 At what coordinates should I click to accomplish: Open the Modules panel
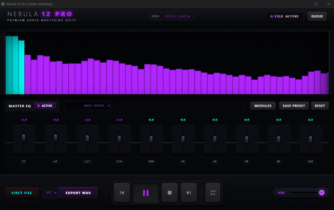point(263,106)
